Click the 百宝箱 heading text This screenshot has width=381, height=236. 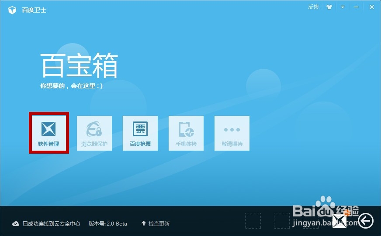click(79, 65)
